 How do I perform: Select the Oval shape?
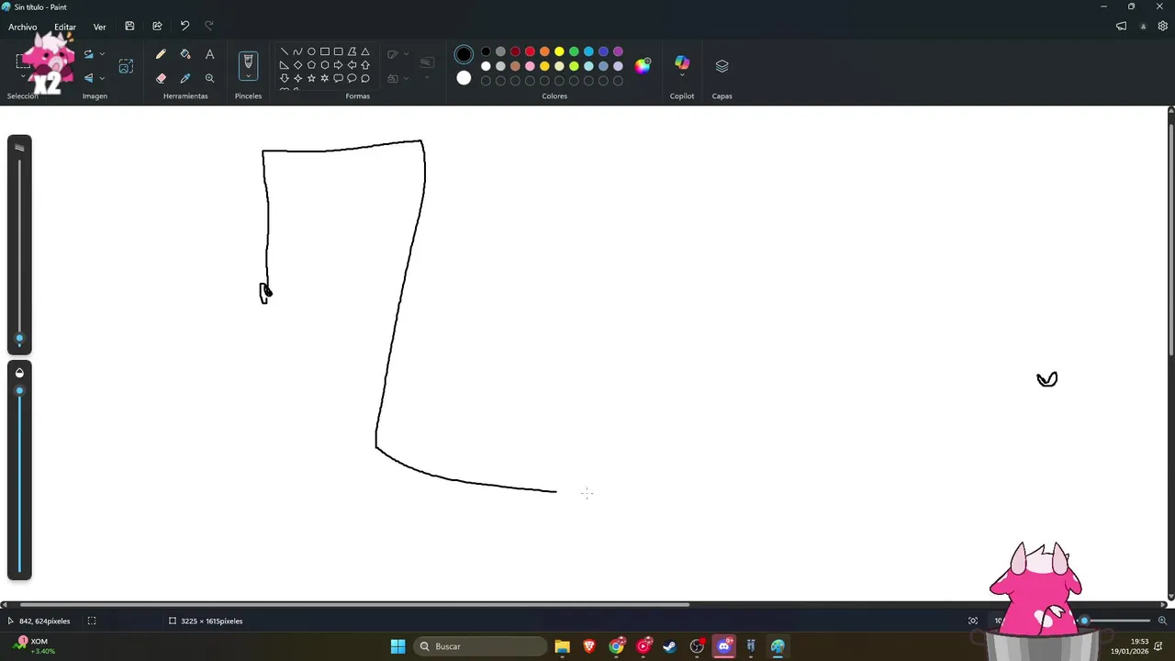click(x=311, y=52)
